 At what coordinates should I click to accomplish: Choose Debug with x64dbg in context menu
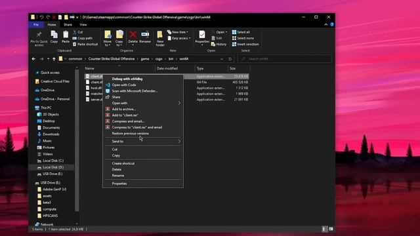(143, 79)
